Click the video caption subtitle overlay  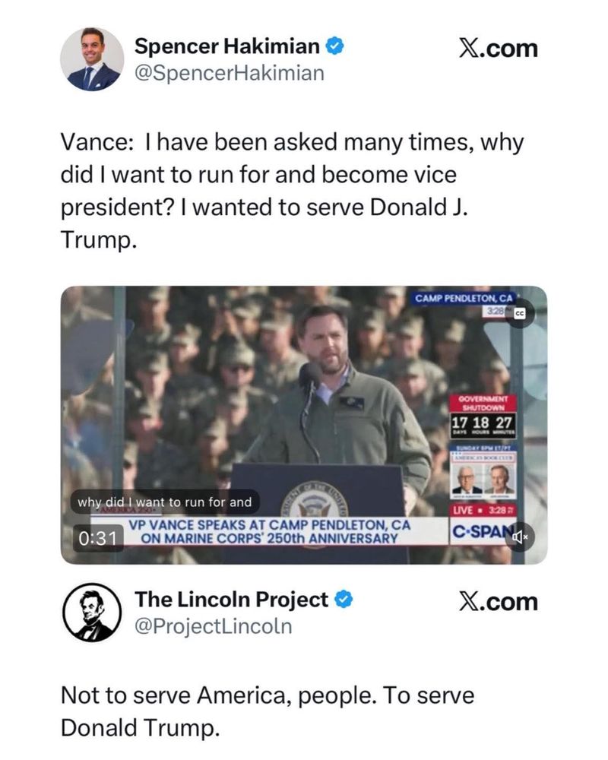(x=165, y=502)
